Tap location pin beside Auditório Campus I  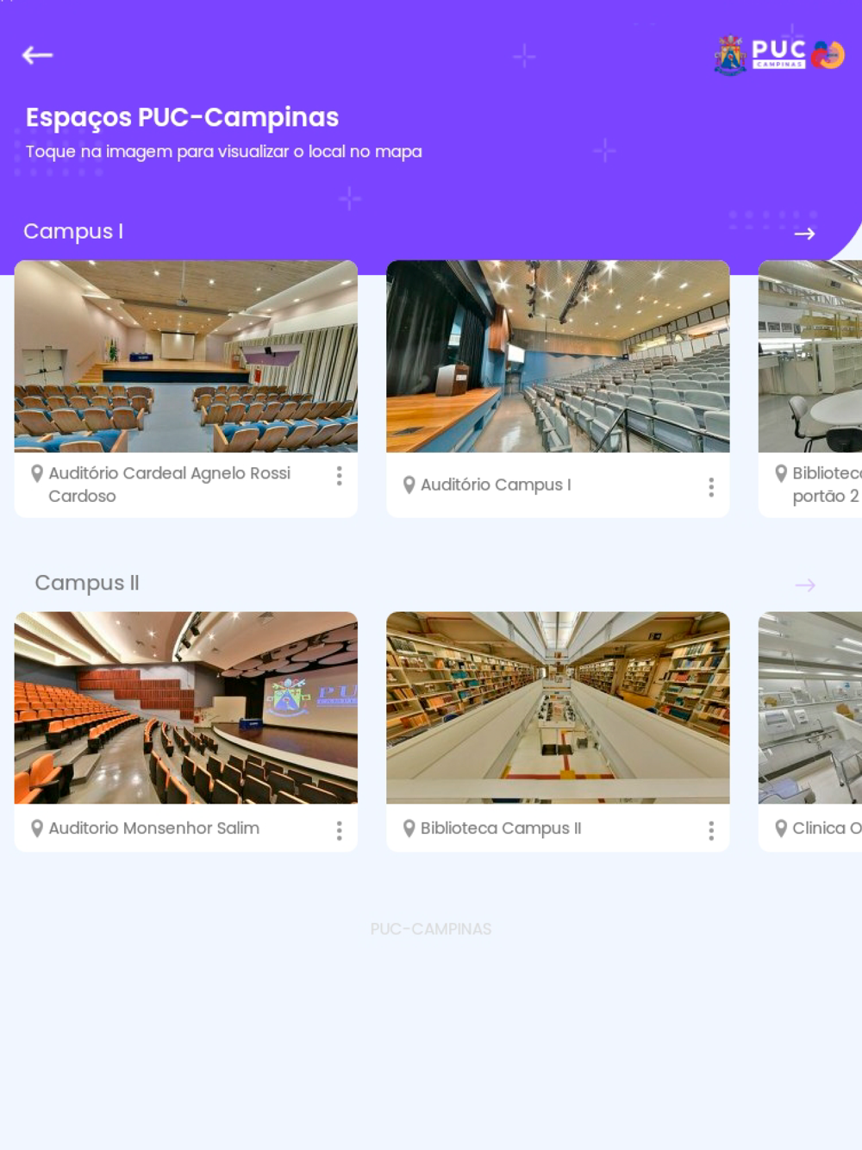click(x=409, y=485)
